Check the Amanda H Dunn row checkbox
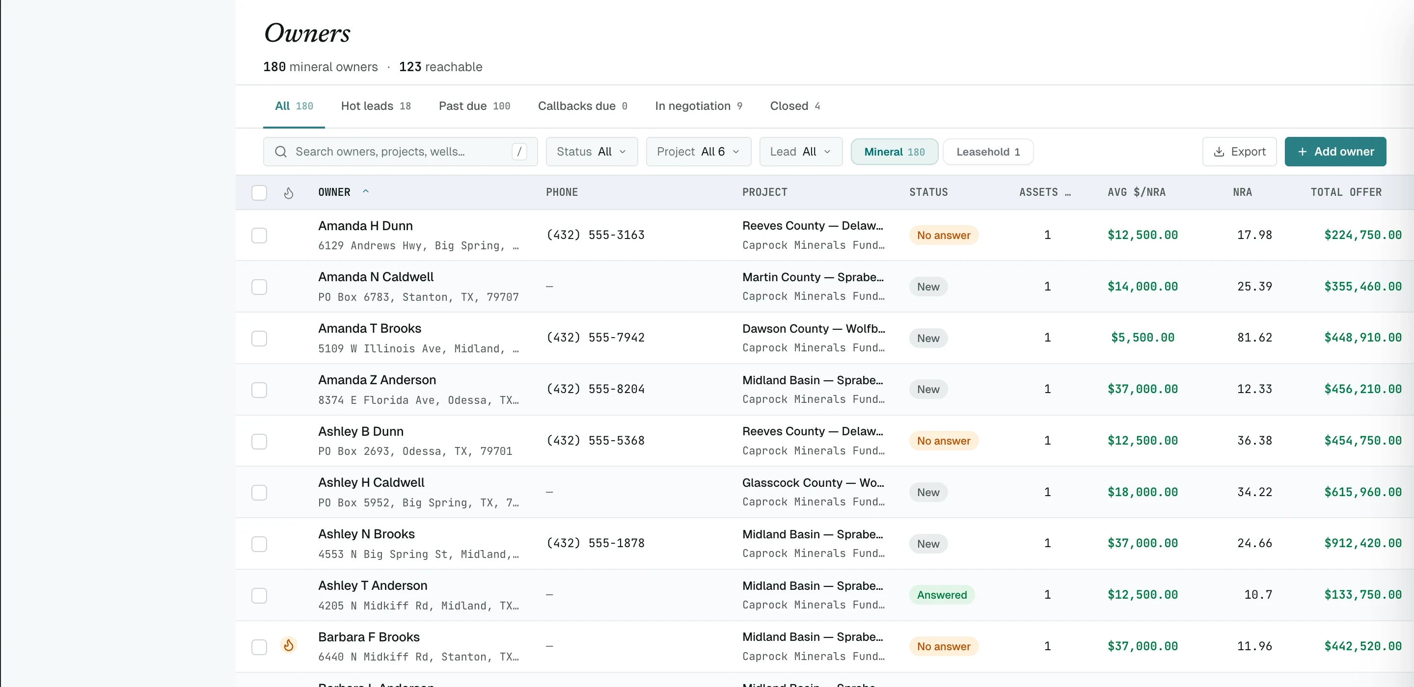This screenshot has width=1414, height=687. pyautogui.click(x=259, y=235)
